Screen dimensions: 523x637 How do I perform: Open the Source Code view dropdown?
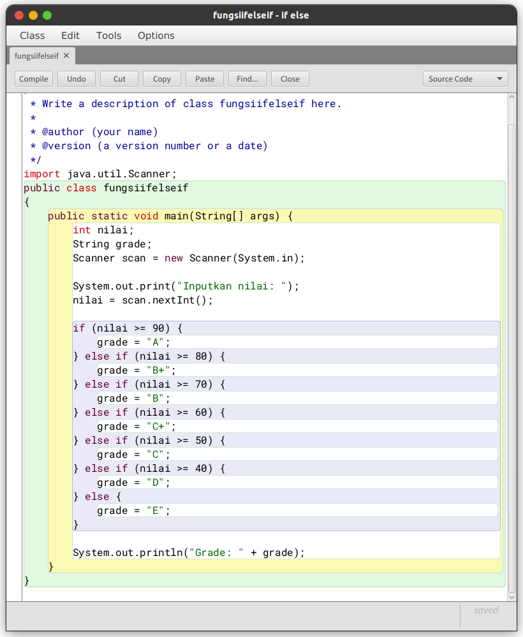465,79
